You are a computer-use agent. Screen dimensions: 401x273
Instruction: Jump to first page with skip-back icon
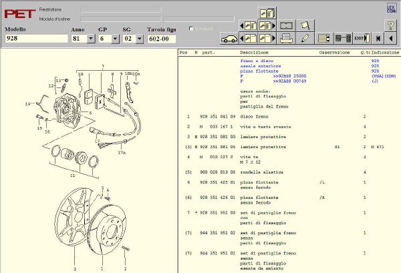pyautogui.click(x=378, y=39)
